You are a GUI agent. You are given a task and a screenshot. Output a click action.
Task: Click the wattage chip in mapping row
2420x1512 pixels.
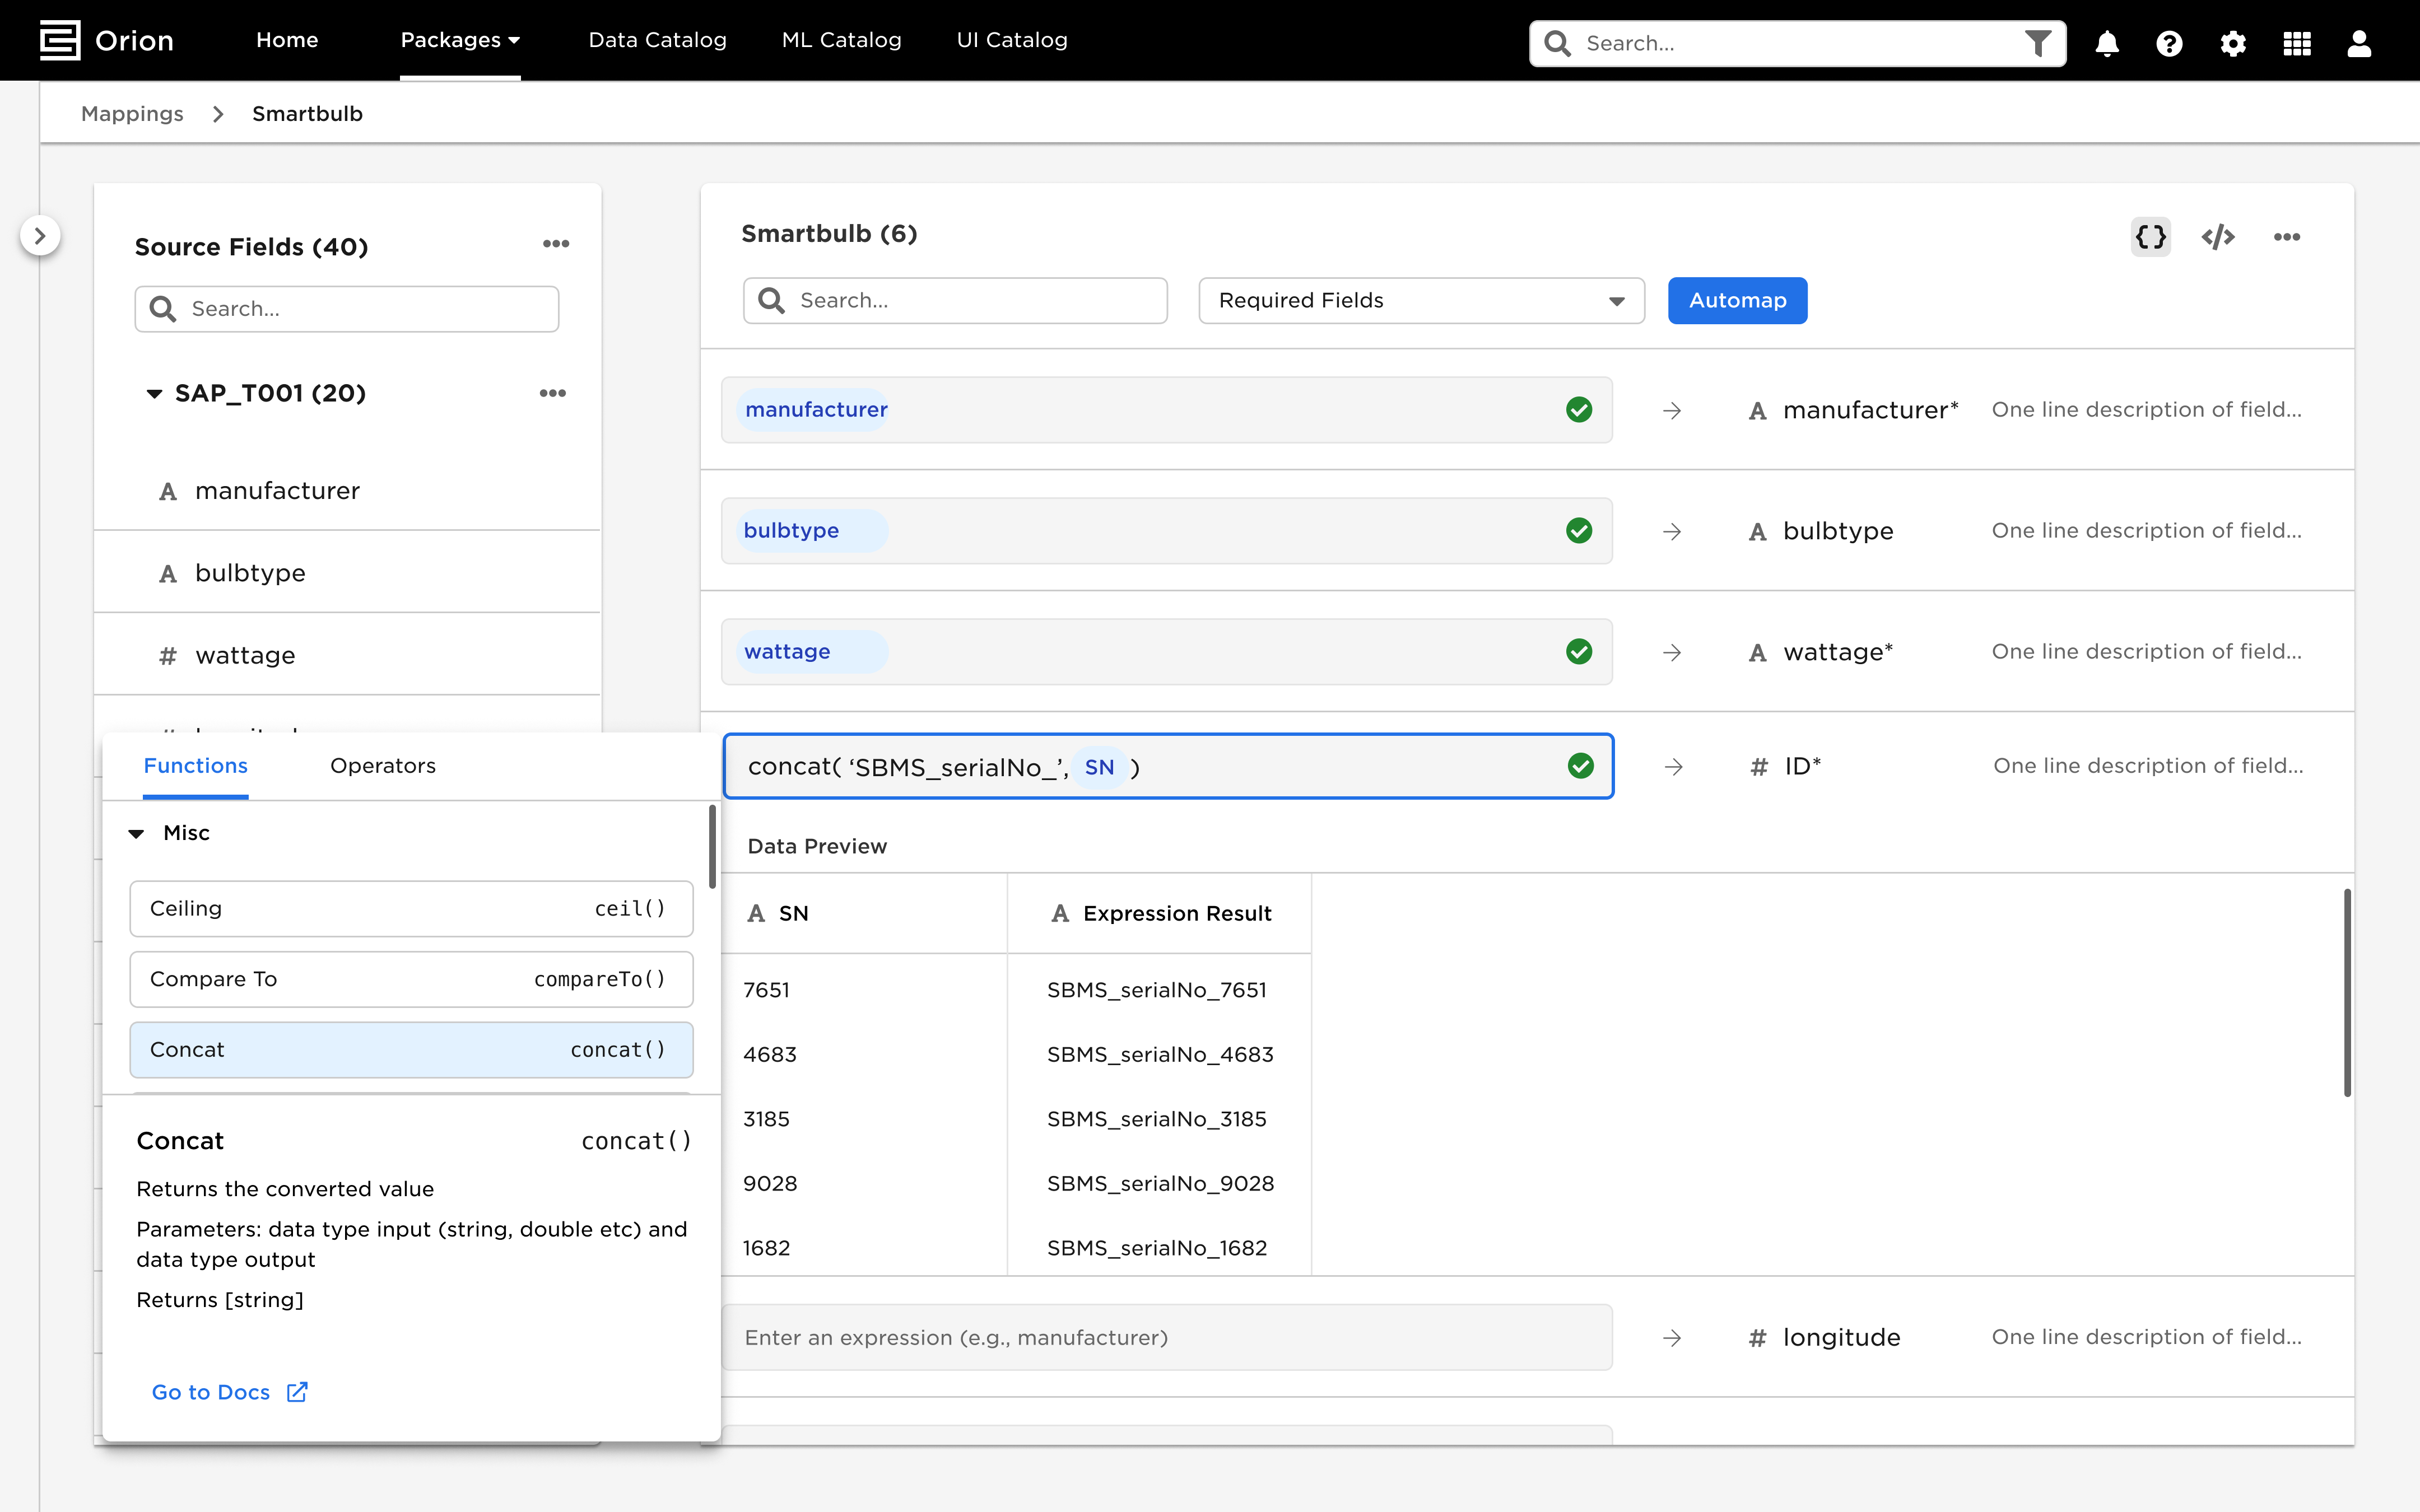coord(811,652)
